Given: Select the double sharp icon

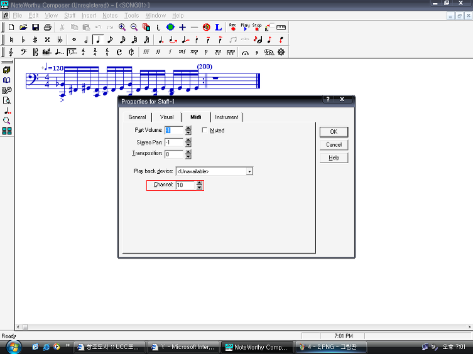Looking at the screenshot, I should pos(47,40).
